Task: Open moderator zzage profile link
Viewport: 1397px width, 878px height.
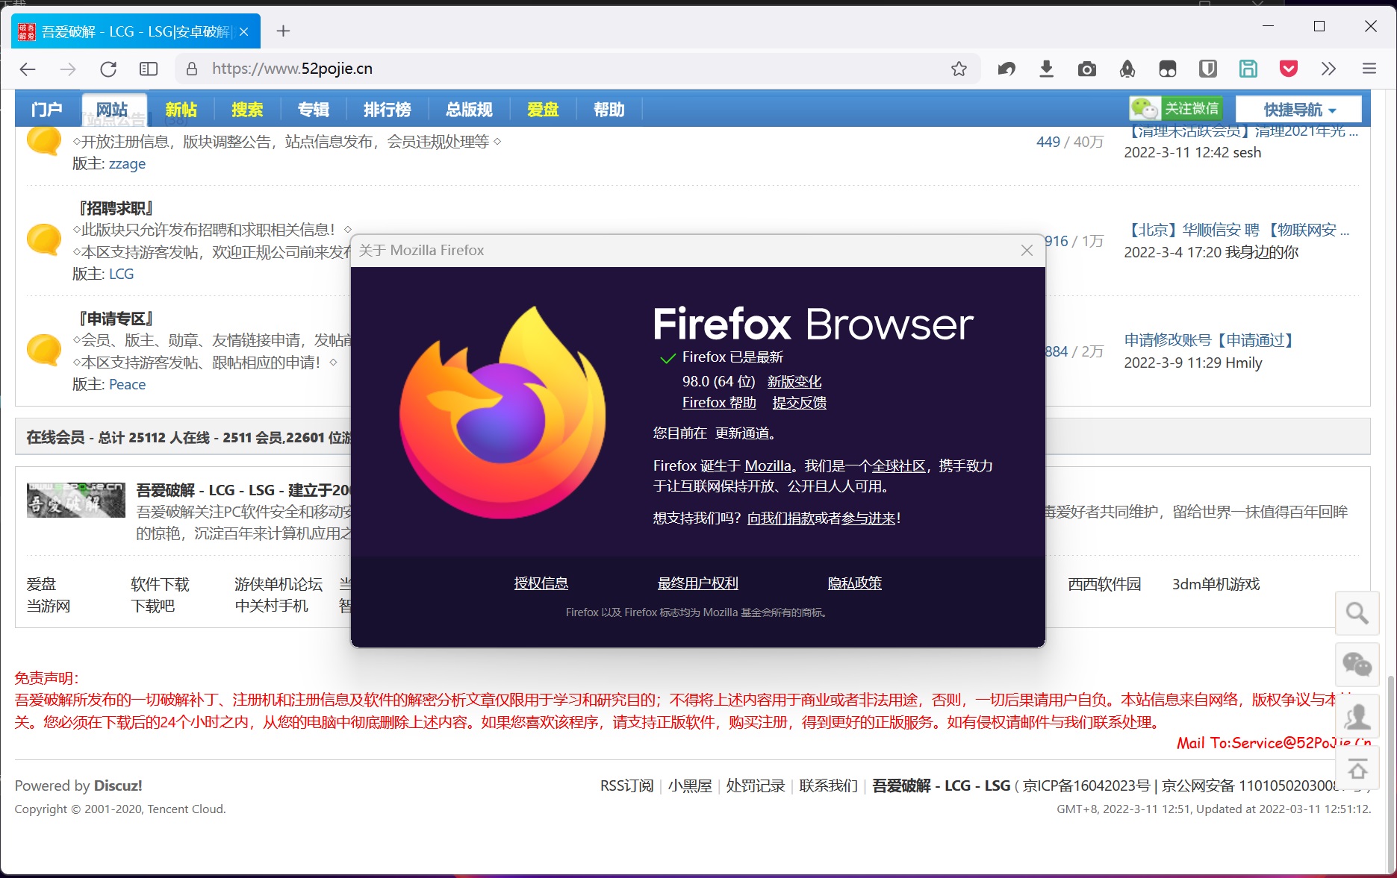Action: (127, 164)
